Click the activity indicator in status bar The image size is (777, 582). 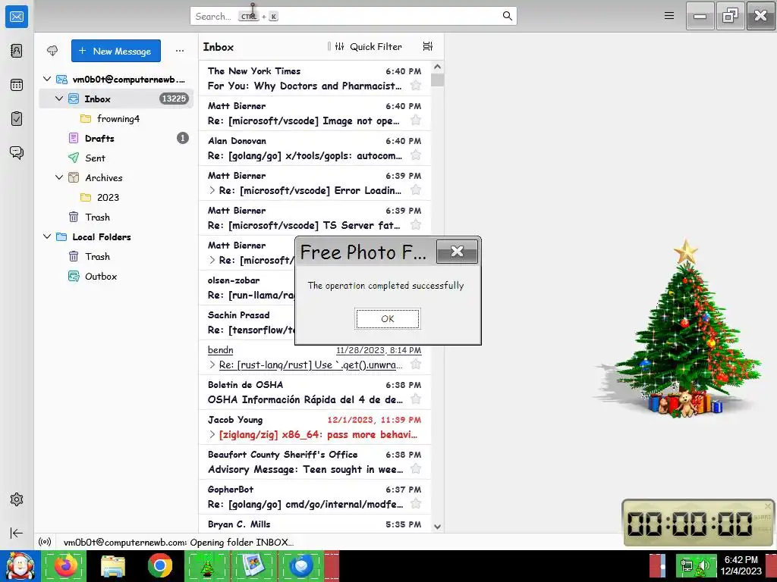click(x=45, y=542)
